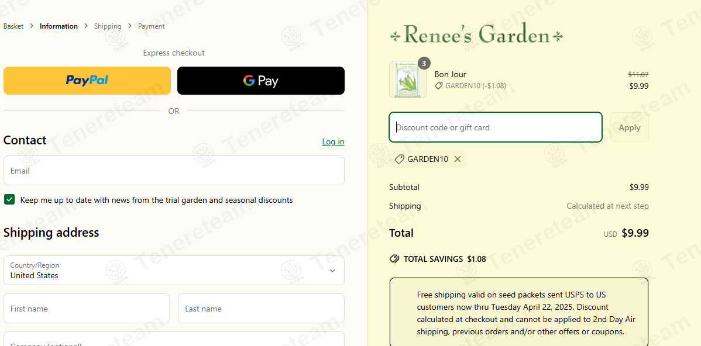Click the Country/Region chevron arrow
The width and height of the screenshot is (701, 346).
pyautogui.click(x=332, y=271)
